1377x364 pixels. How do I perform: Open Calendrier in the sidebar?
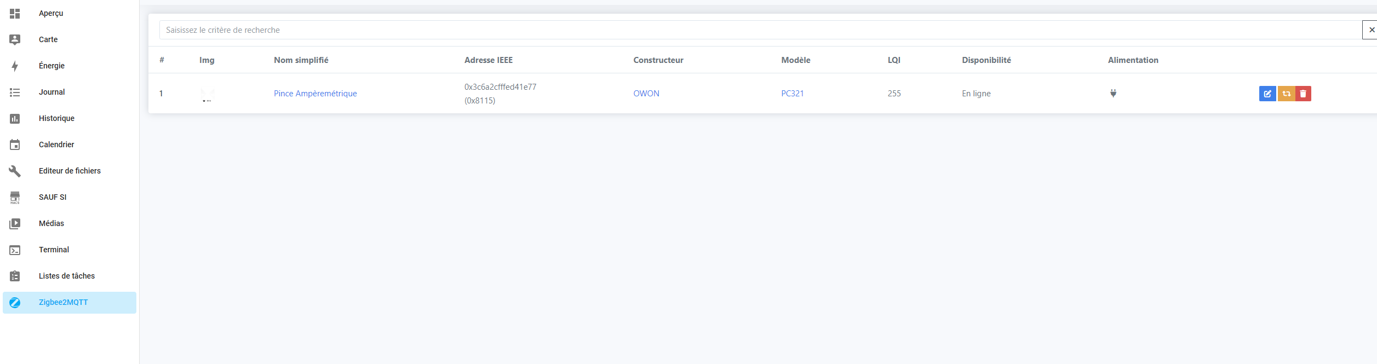tap(56, 145)
